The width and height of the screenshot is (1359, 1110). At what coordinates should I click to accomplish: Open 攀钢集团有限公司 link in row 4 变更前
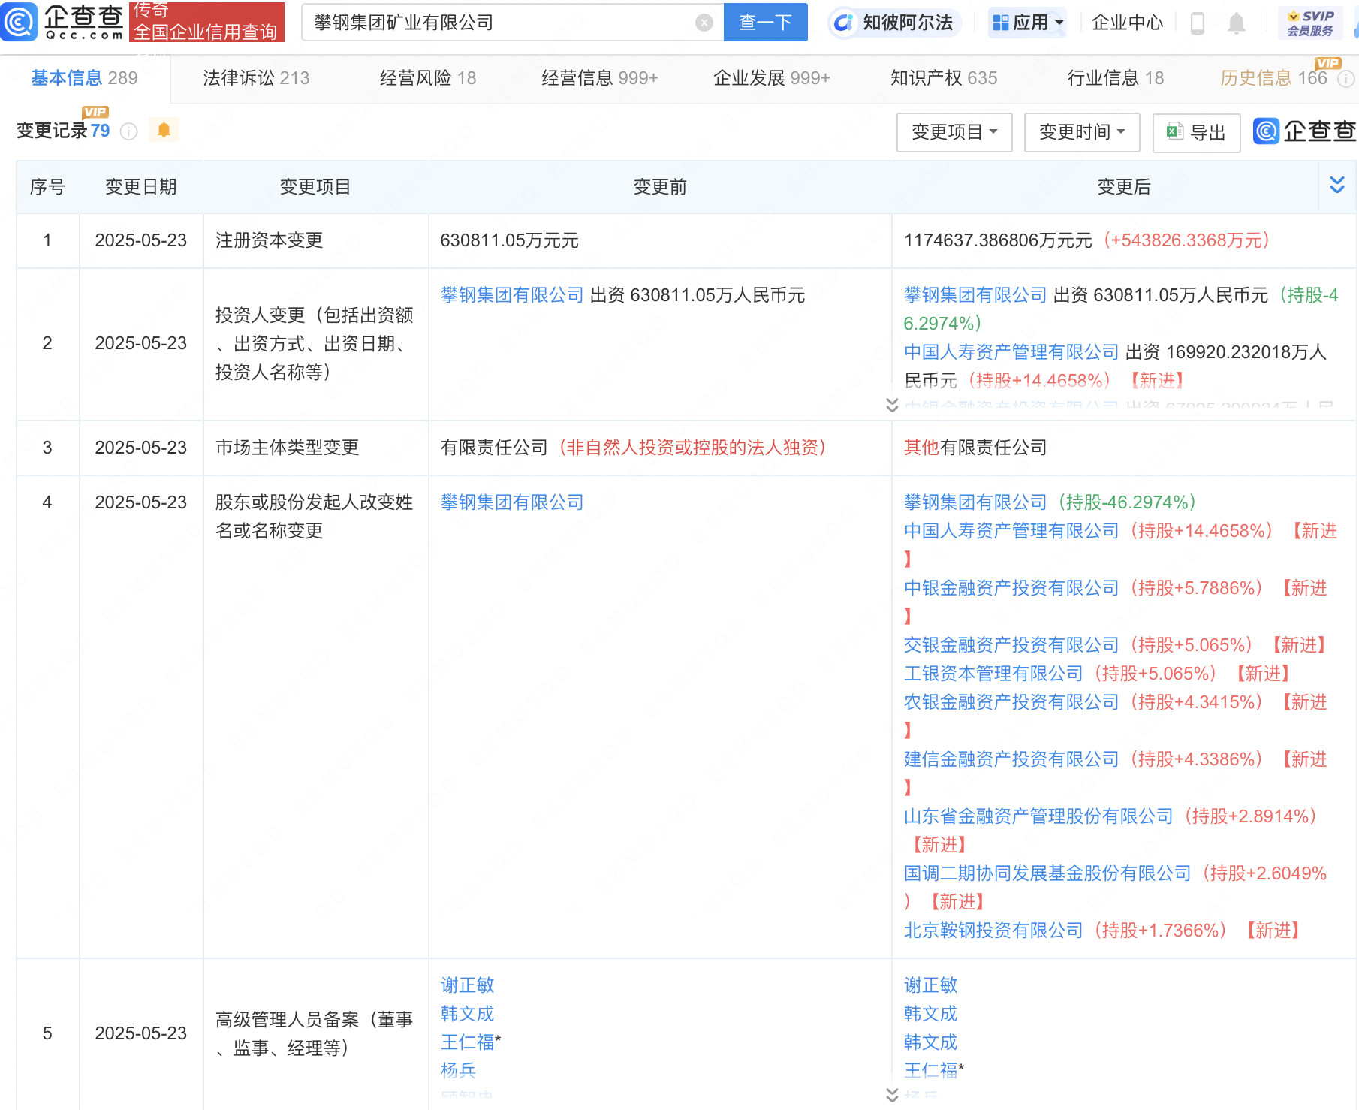pyautogui.click(x=512, y=502)
